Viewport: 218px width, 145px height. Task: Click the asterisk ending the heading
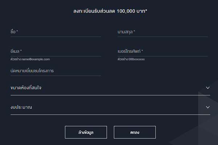(146, 11)
